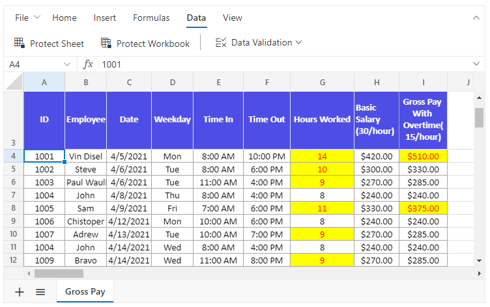Select the yellow $510.00 gross pay cell
This screenshot has height=307, width=490.
tap(423, 156)
